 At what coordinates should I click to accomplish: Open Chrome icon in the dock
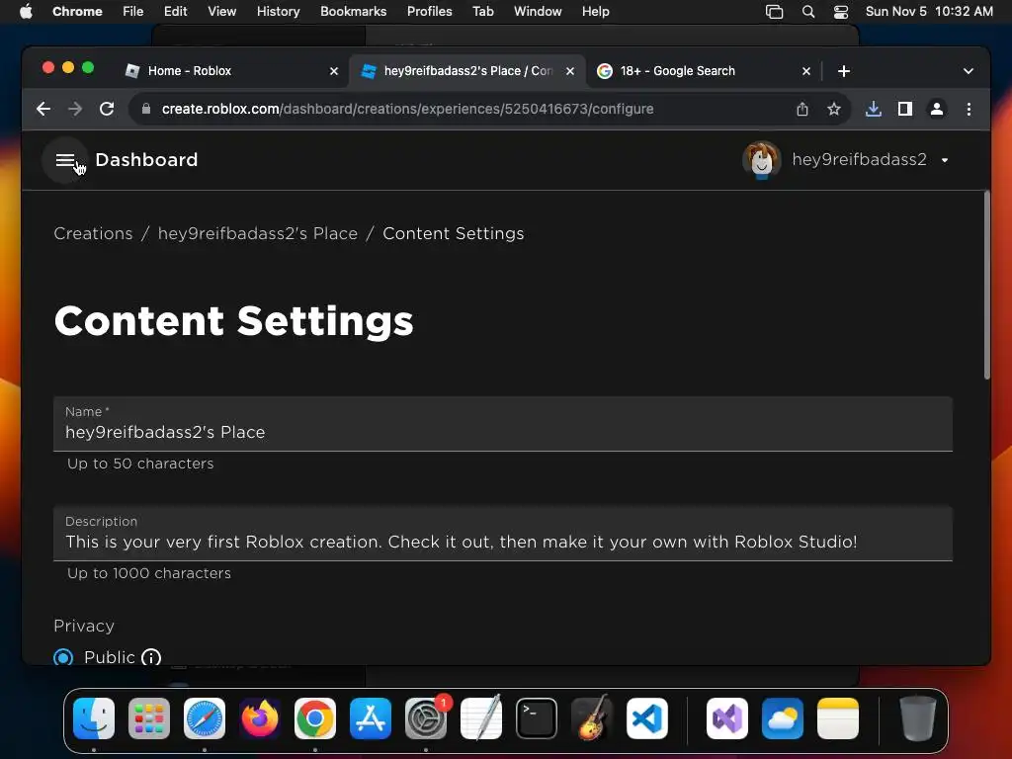(315, 718)
